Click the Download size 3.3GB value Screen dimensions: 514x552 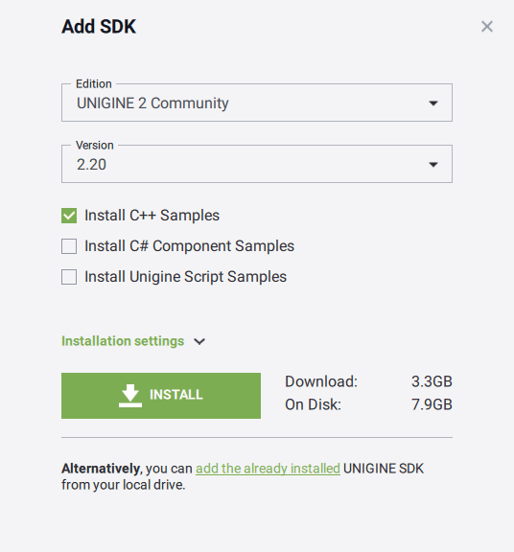[432, 381]
